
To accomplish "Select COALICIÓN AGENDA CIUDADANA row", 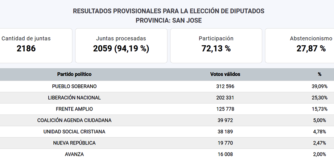I will coord(167,120).
